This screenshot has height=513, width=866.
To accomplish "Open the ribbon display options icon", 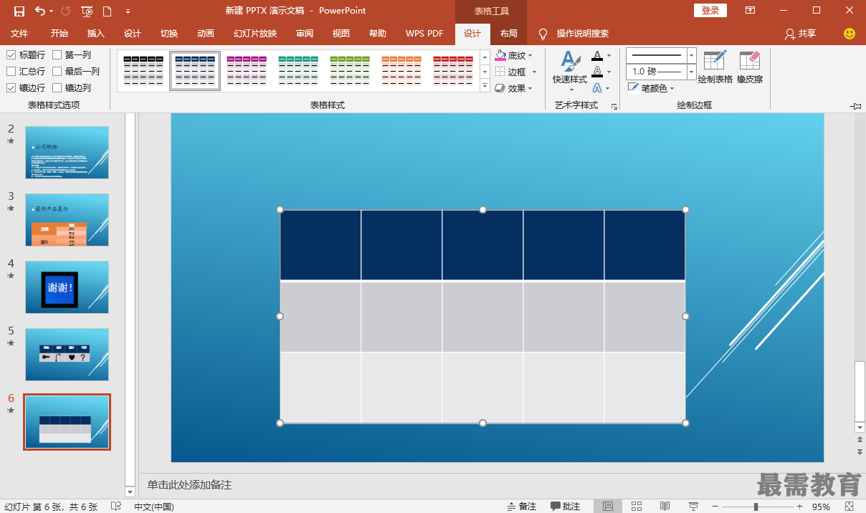I will pyautogui.click(x=750, y=11).
